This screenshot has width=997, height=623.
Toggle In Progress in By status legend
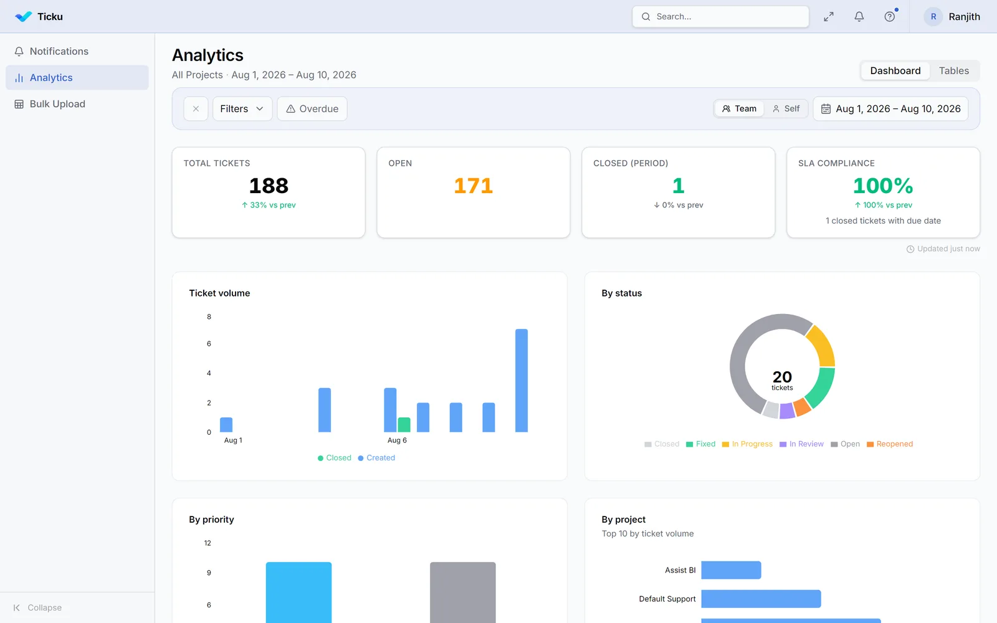(x=747, y=444)
